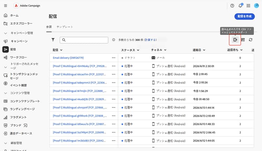This screenshot has width=262, height=151.
Task: Open ブランド in sidebar
Action: pyautogui.click(x=15, y=125)
